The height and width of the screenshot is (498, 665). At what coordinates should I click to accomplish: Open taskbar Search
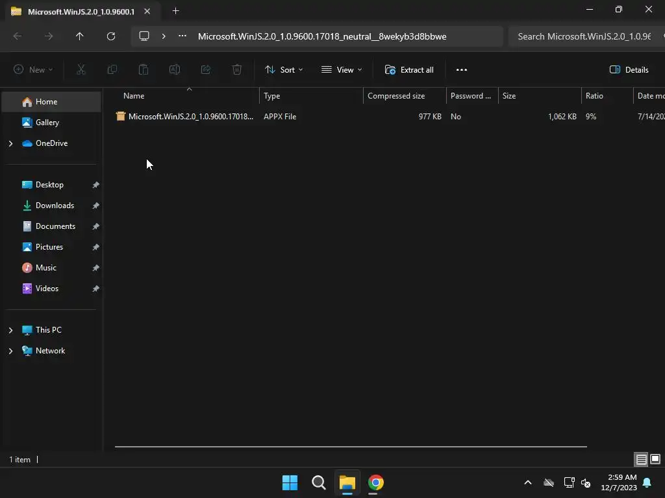coord(318,482)
